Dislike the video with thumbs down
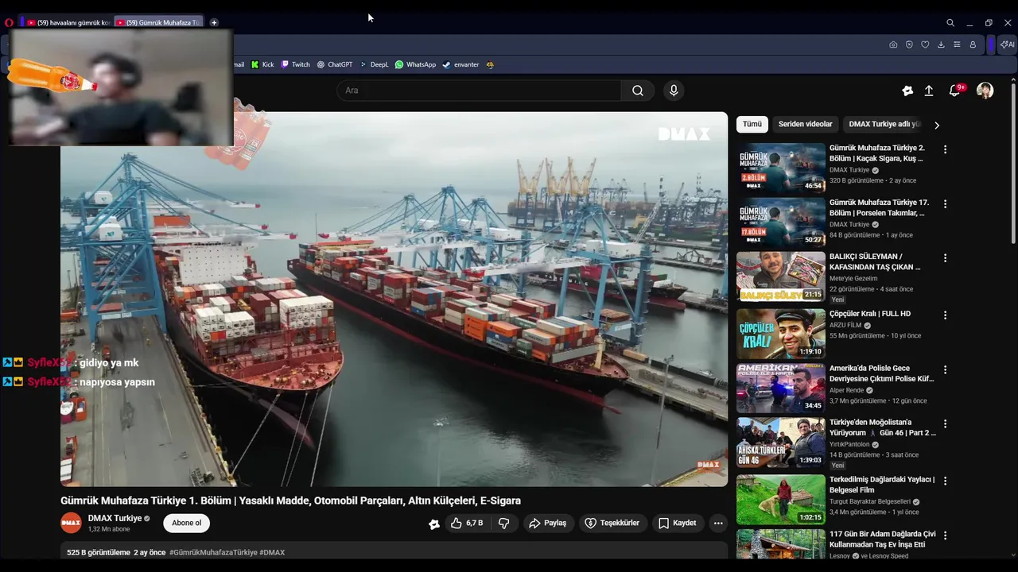Screen dimensions: 1018x572 click(x=503, y=523)
